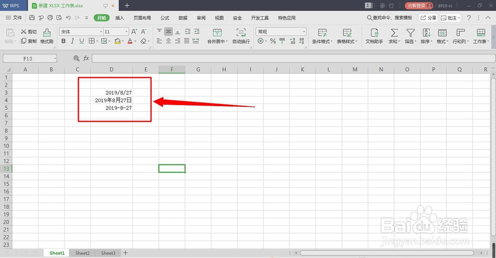Screen dimensions: 496x258
Task: Add a new sheet with plus button
Action: [x=125, y=253]
